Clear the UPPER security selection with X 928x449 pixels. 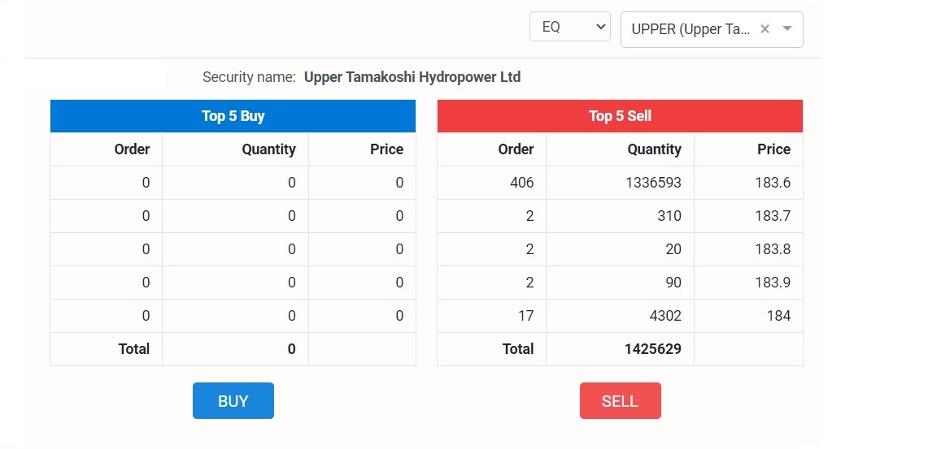[765, 29]
